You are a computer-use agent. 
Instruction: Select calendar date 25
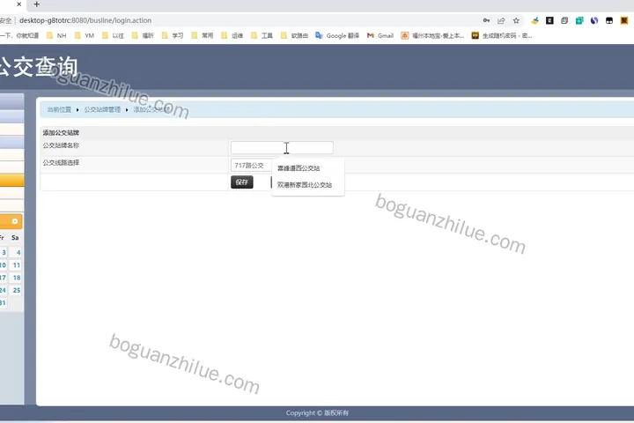click(x=16, y=290)
